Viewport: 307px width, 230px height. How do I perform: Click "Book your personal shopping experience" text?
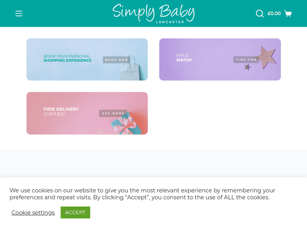(68, 58)
